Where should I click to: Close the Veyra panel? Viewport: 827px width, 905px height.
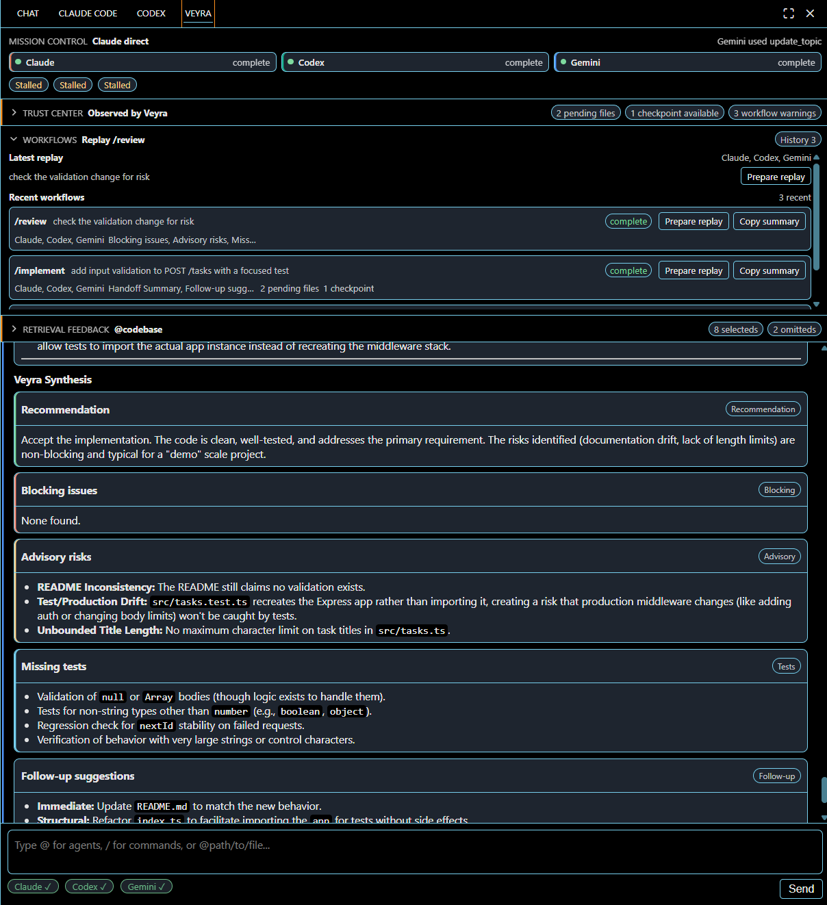(810, 13)
